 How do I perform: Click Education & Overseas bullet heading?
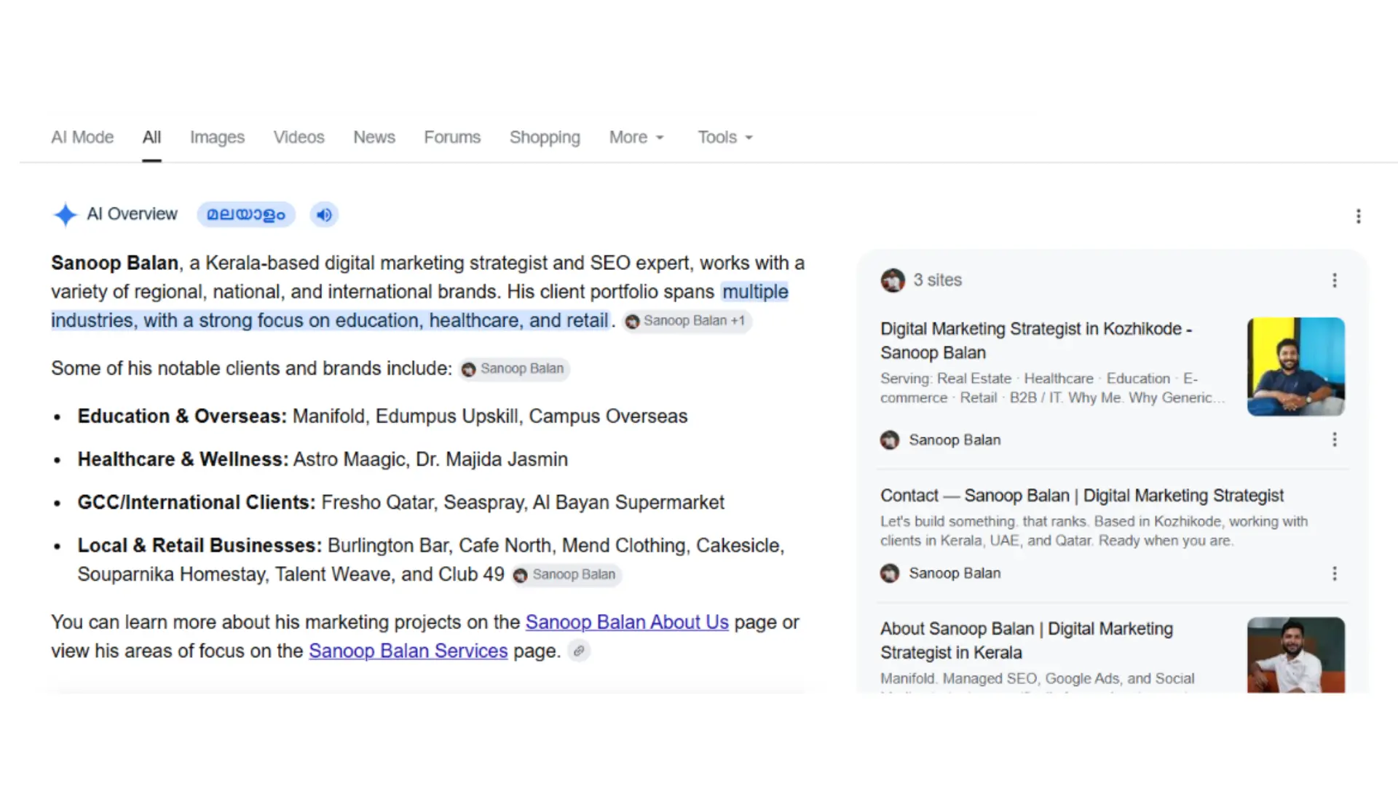click(x=182, y=416)
